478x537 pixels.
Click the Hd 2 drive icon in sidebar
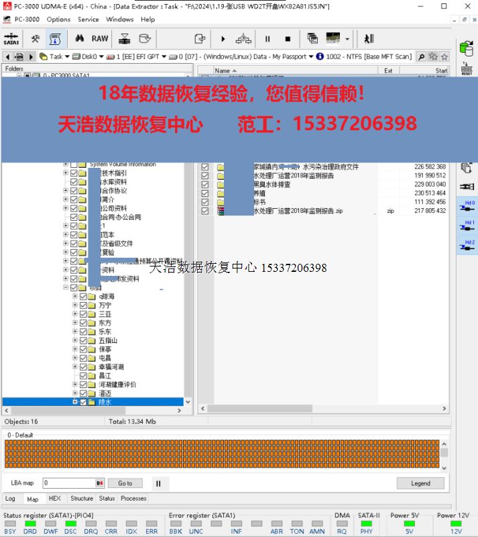pos(469,246)
